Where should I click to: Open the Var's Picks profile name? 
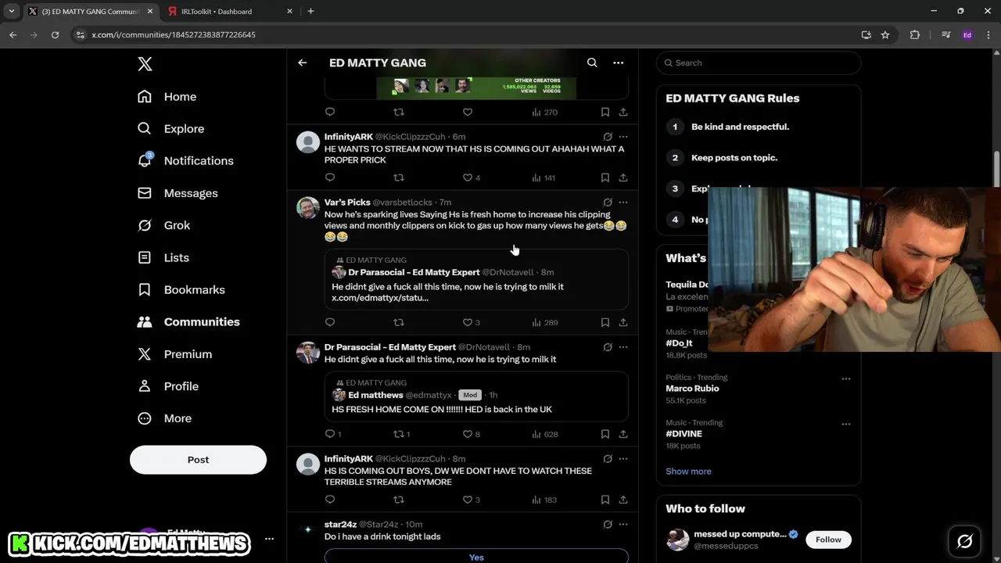pos(347,203)
